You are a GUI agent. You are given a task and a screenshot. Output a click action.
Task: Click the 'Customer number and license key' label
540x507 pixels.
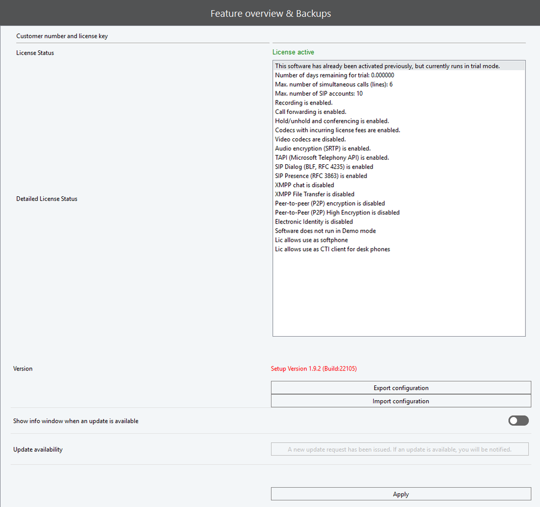pyautogui.click(x=62, y=36)
